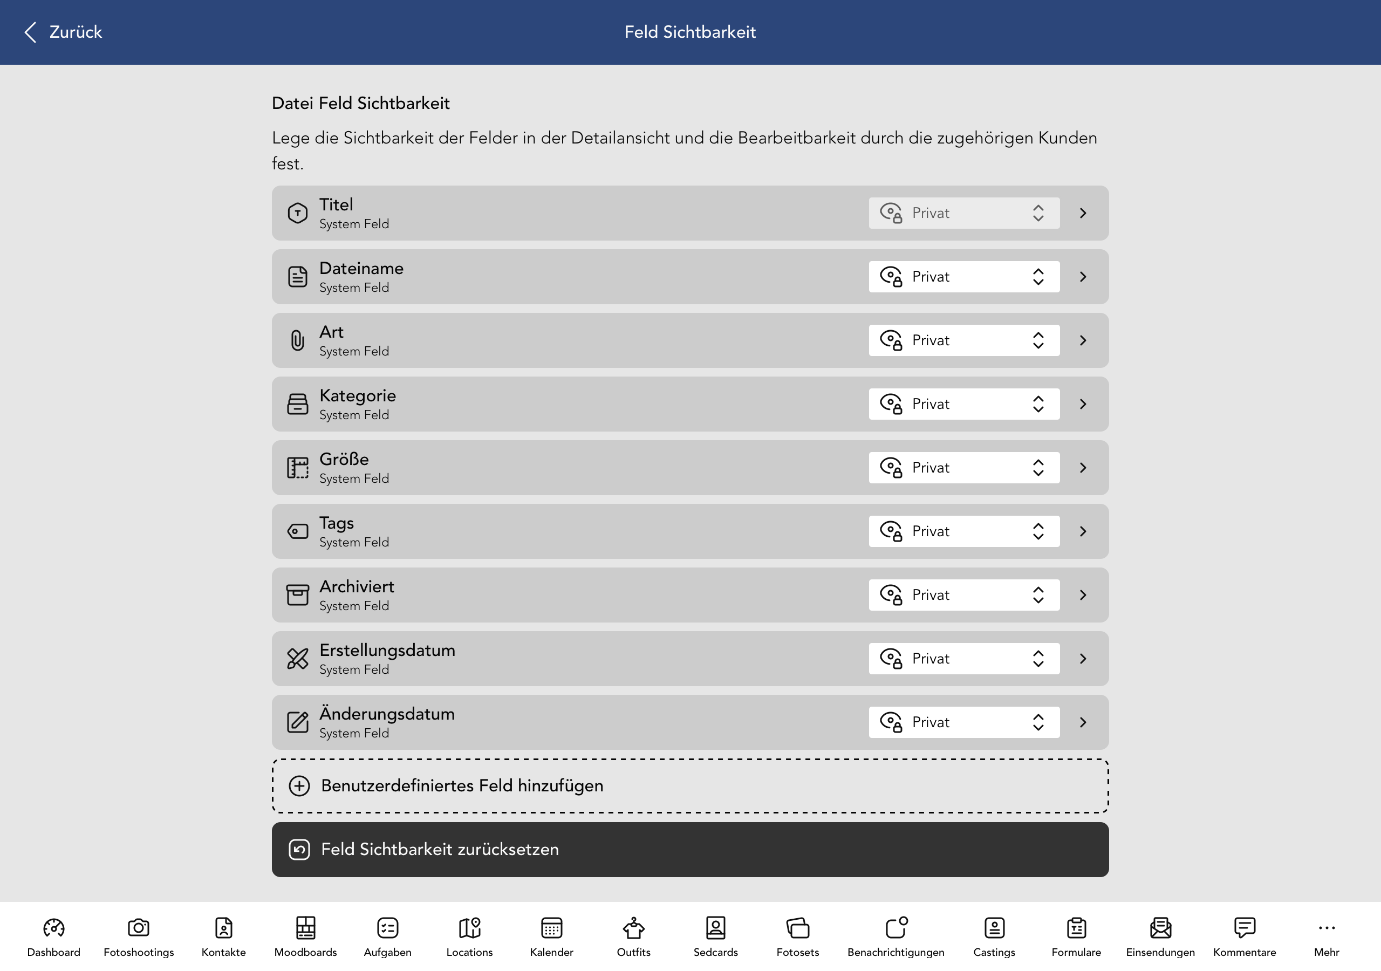Open the Änderungsdatum Privat dropdown
This screenshot has height=971, width=1381.
click(x=964, y=722)
